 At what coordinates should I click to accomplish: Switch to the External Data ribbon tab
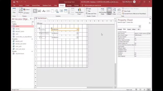coord(36,5)
